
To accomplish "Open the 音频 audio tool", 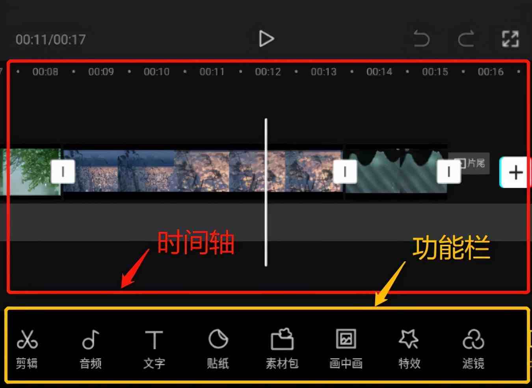I will tap(91, 349).
